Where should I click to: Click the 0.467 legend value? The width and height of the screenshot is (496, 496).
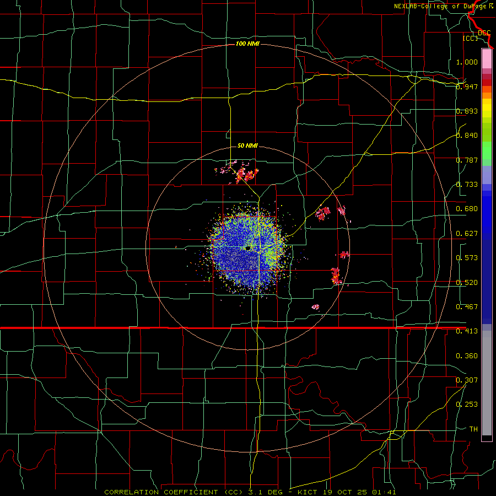467,307
